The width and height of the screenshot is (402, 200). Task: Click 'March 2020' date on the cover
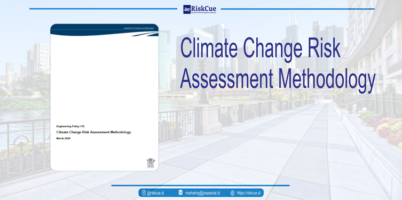[x=64, y=138]
